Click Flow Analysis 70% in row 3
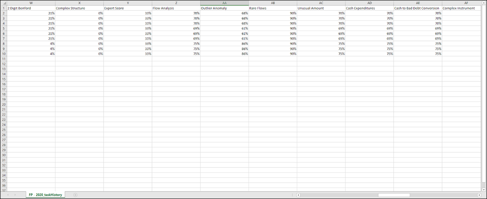Screen dimensions: 487x199 [x=176, y=18]
